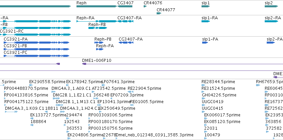This screenshot has height=140, width=283.
Task: Select the Reph-RB transcript label
Action: click(97, 25)
